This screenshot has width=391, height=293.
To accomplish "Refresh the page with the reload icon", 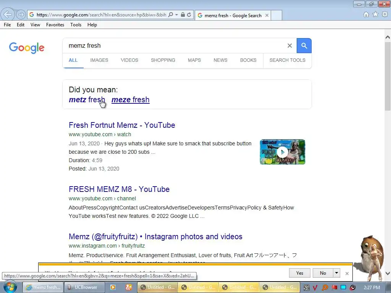I will [x=189, y=15].
